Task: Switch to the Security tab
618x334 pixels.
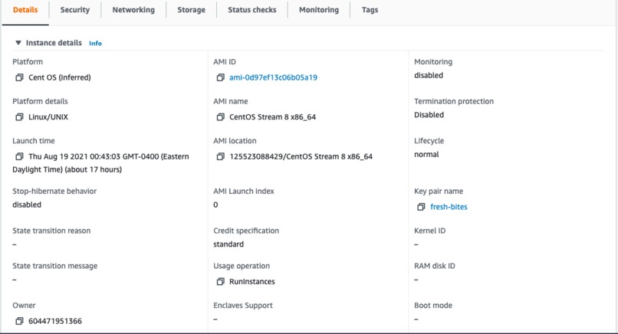Action: [x=75, y=10]
